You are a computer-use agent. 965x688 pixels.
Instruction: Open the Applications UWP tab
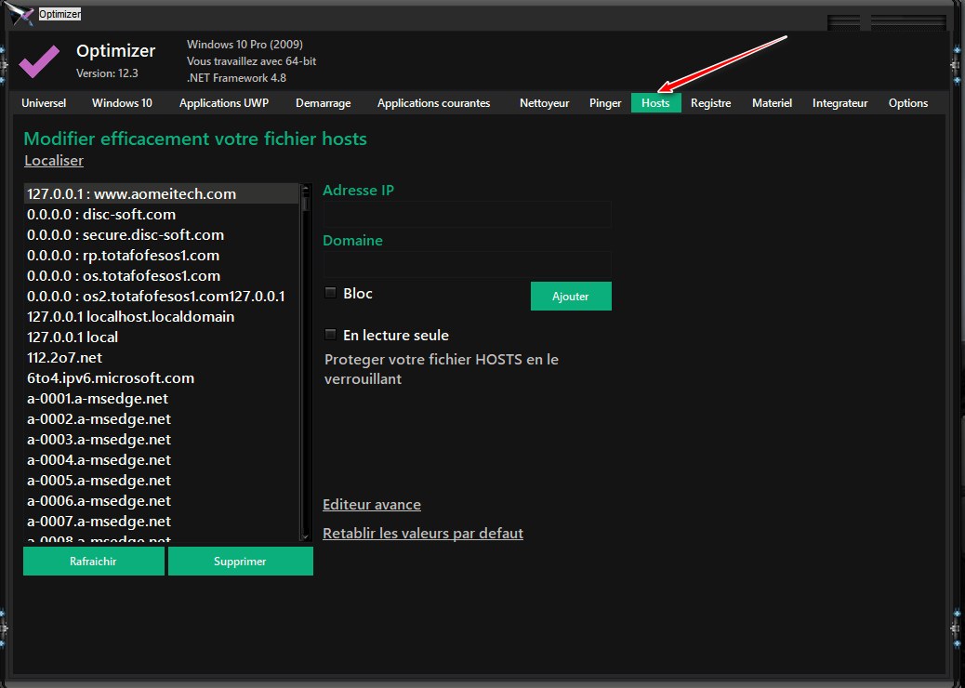[x=223, y=103]
